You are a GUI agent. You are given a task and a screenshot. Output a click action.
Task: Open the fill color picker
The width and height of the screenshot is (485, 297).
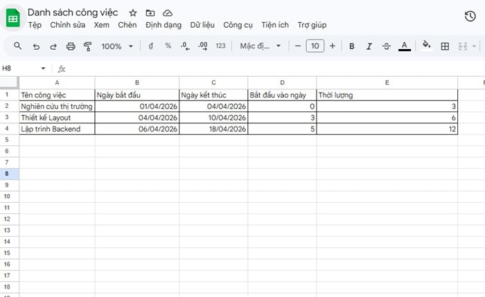click(426, 46)
